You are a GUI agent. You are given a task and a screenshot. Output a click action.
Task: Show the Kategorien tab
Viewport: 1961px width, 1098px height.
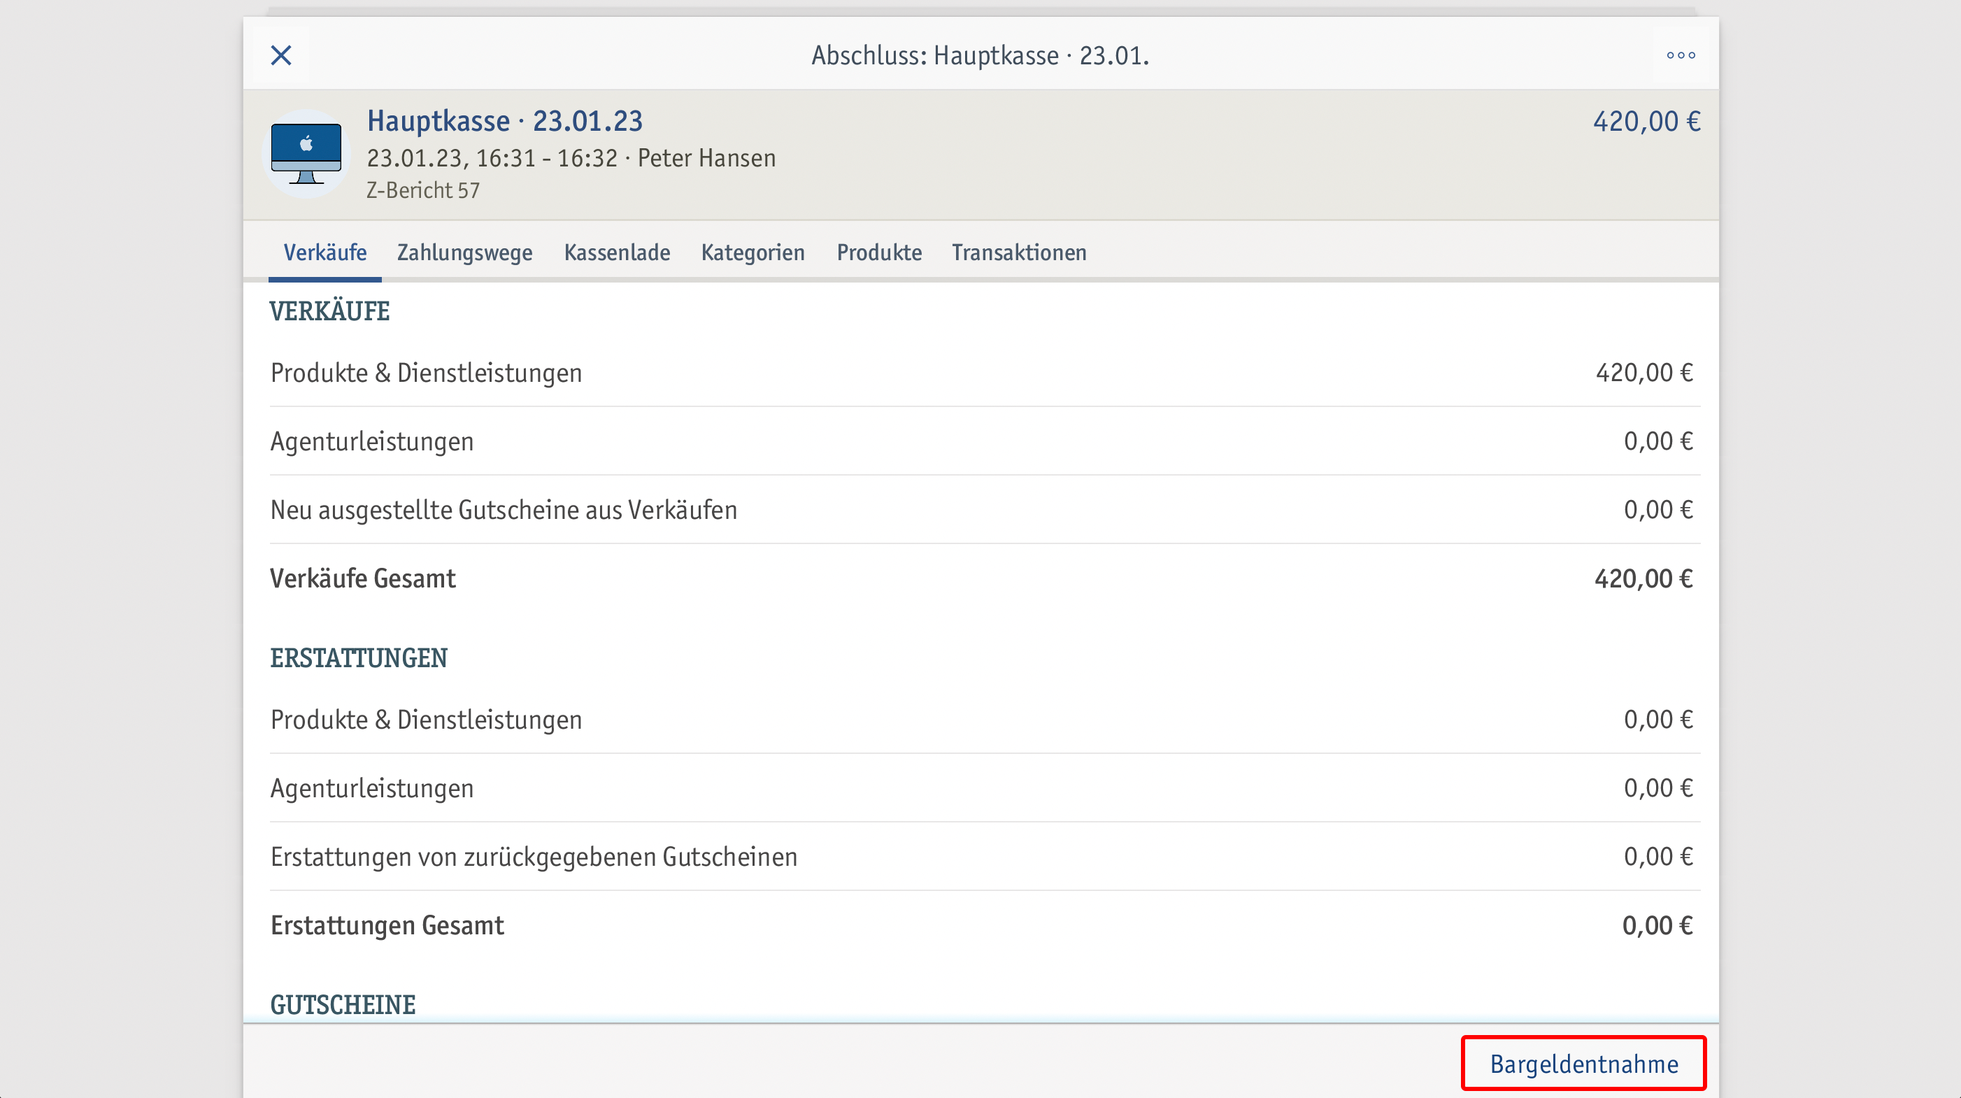752,252
